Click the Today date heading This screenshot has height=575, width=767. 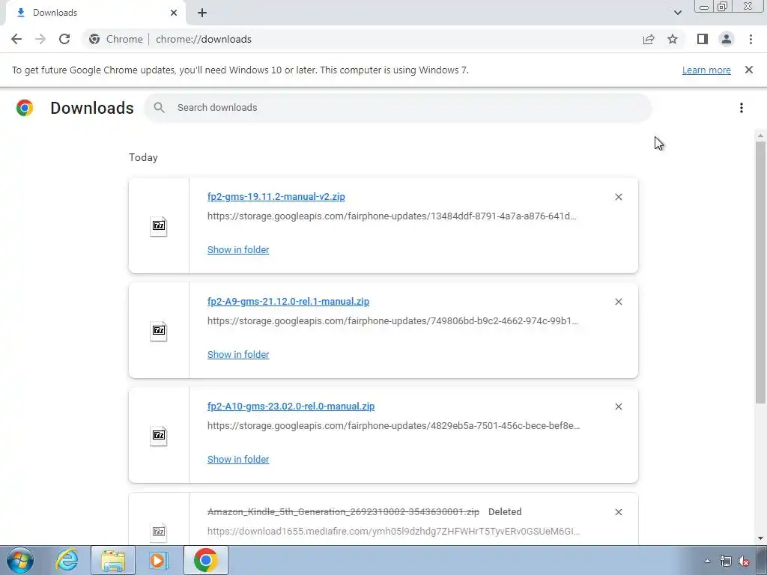[143, 157]
